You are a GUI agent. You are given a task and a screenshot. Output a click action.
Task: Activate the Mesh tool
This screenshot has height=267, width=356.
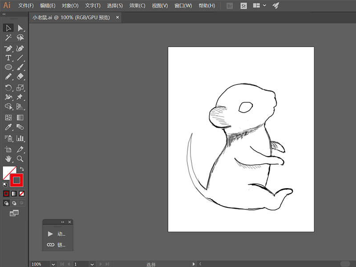point(8,117)
